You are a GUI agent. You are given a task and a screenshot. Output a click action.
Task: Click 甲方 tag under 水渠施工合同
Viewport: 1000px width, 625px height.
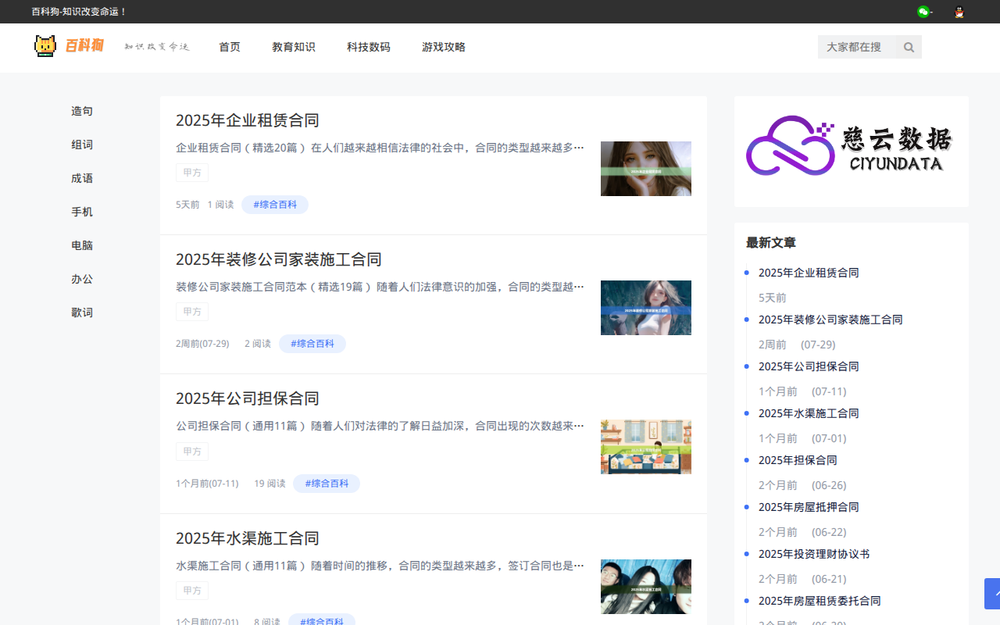coord(192,591)
